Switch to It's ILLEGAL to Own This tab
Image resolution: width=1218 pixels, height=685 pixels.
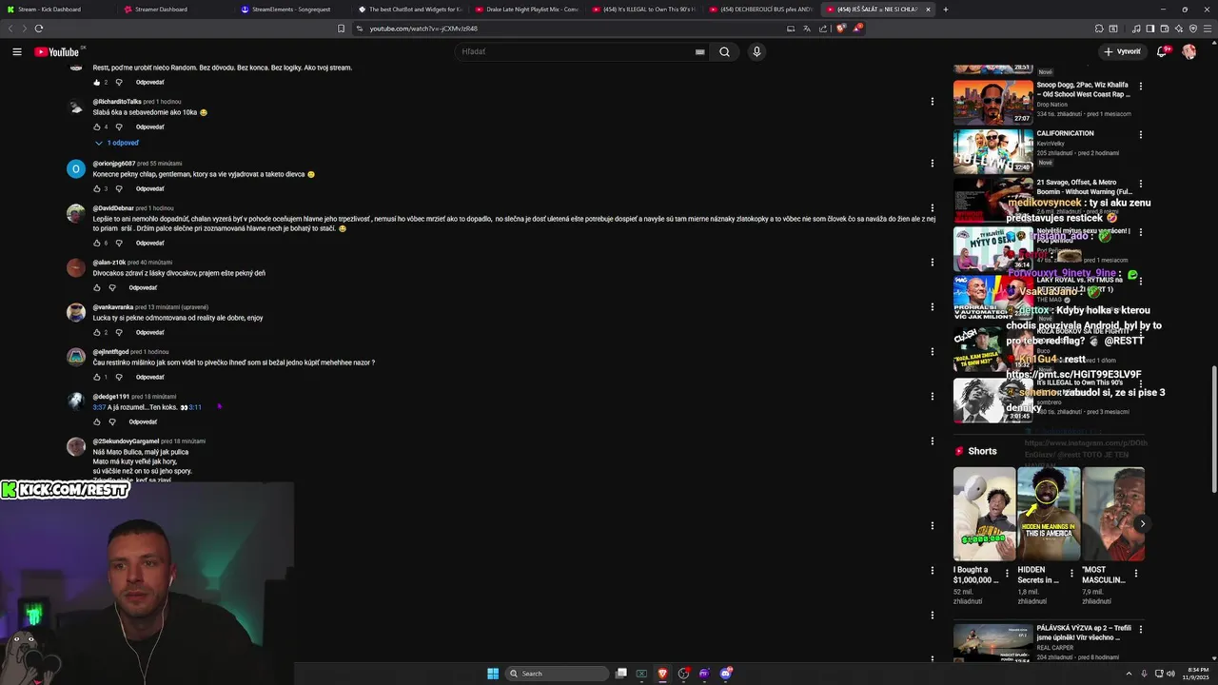click(643, 10)
